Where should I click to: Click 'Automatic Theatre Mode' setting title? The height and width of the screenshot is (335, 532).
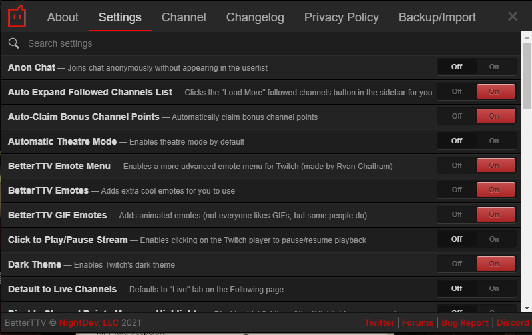(x=62, y=141)
